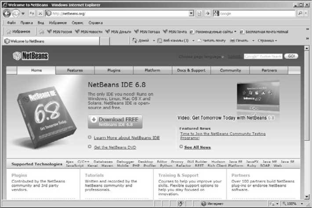Click the Google search provider icon

coord(216,13)
